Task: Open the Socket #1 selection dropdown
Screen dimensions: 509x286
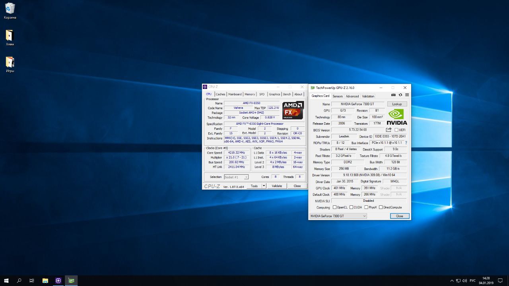Action: [x=236, y=177]
